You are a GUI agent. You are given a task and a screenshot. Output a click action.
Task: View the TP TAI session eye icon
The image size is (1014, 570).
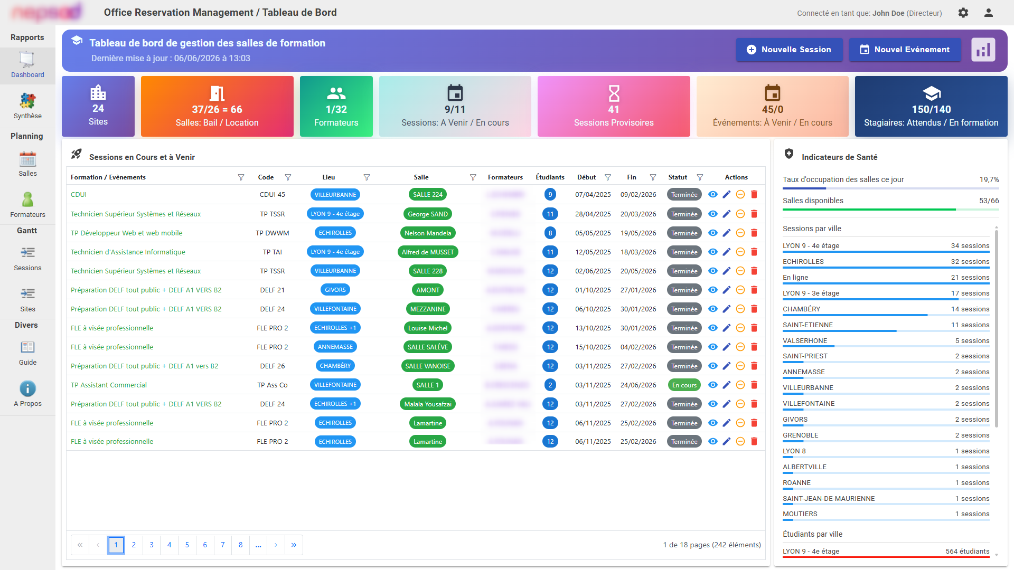coord(713,252)
